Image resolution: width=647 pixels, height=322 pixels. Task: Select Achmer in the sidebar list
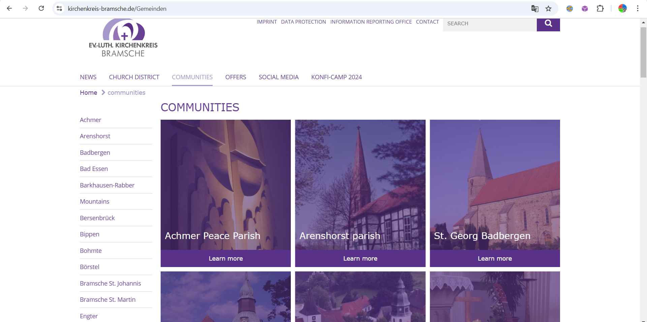[90, 120]
